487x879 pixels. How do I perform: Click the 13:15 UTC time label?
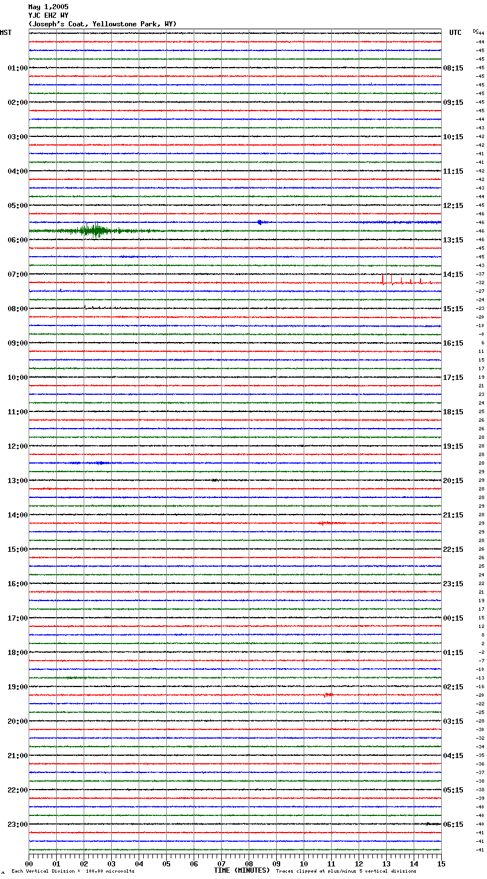(x=453, y=240)
